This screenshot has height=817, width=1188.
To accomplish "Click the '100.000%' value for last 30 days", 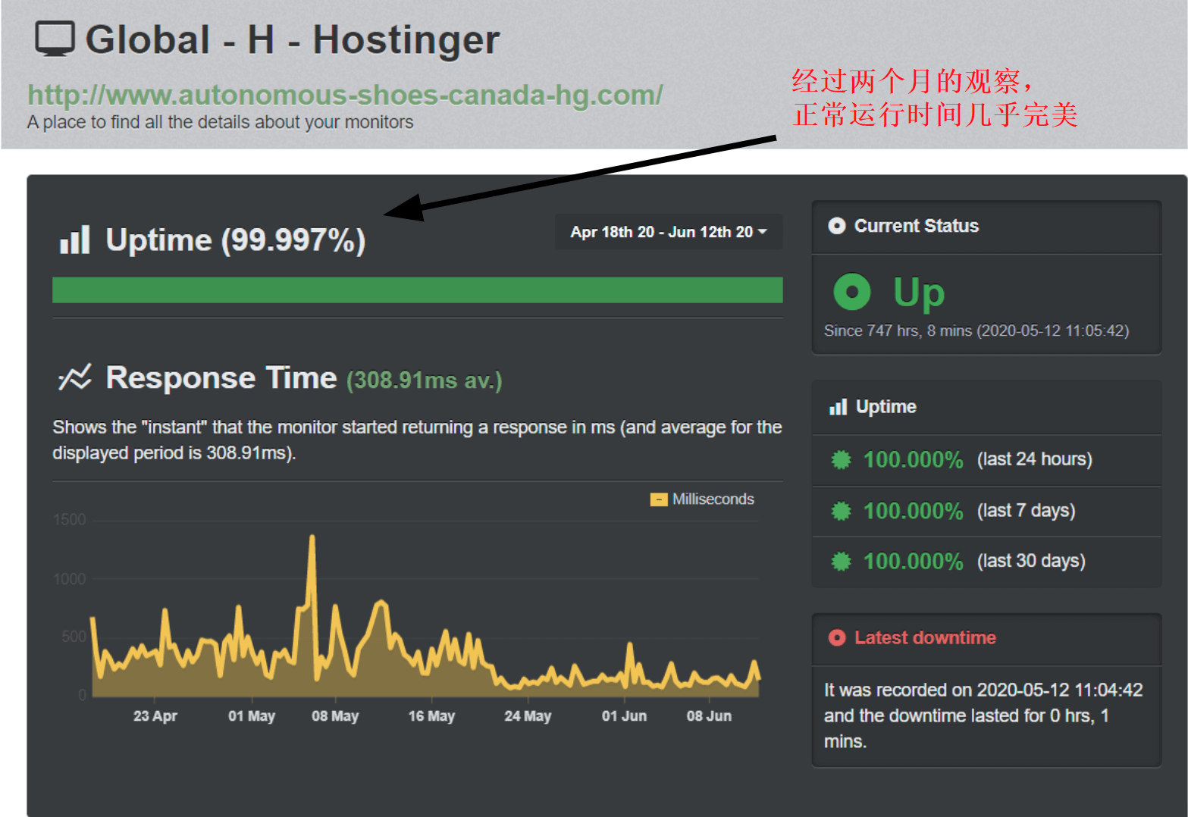I will tap(913, 562).
